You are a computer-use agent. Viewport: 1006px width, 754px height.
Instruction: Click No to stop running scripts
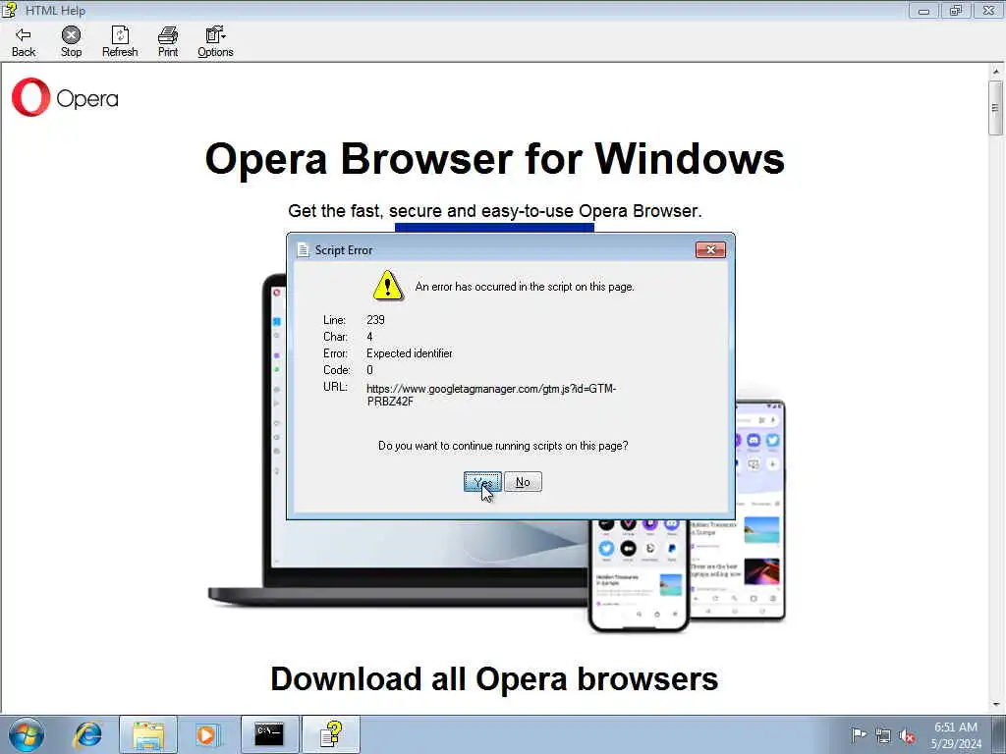point(523,482)
